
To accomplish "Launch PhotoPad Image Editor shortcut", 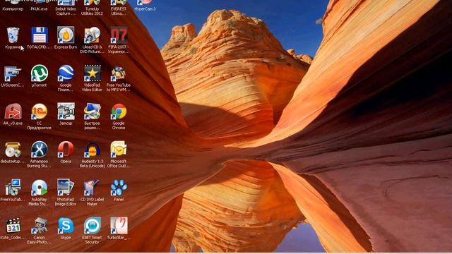I will click(66, 188).
